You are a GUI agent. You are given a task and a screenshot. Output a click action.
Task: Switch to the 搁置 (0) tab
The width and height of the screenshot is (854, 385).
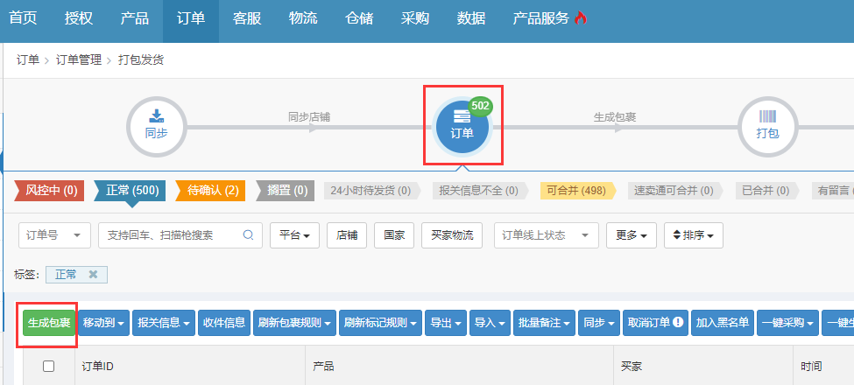(286, 191)
